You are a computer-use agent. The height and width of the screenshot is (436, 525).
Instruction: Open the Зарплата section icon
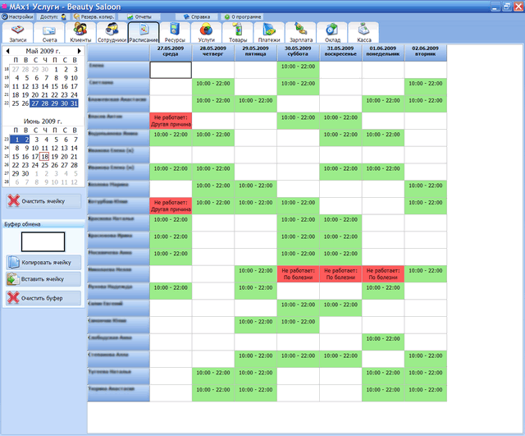click(301, 33)
